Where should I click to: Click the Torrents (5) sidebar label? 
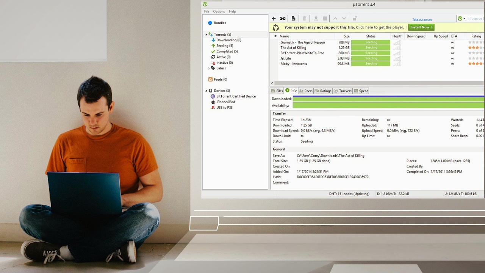click(222, 35)
